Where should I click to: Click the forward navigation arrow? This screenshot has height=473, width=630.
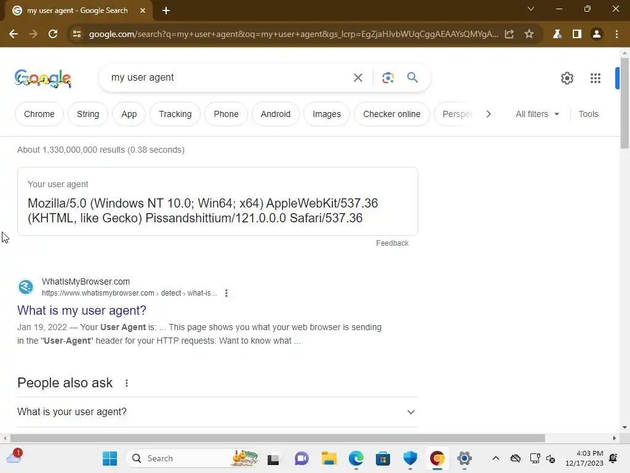click(33, 34)
